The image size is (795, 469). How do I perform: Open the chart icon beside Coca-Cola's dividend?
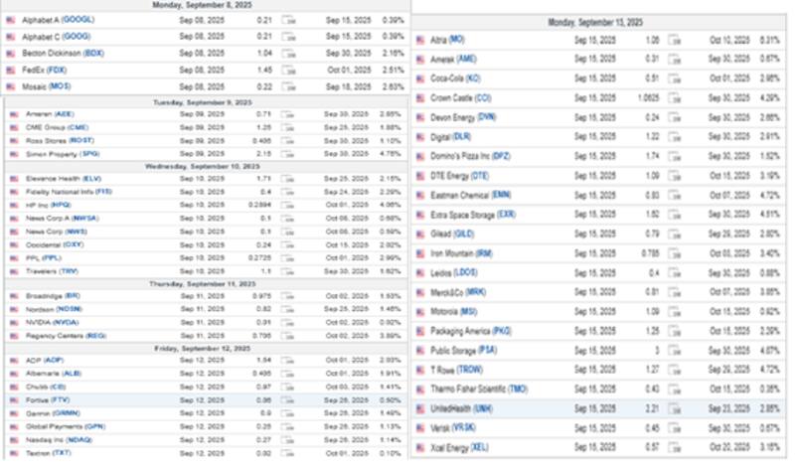point(673,77)
